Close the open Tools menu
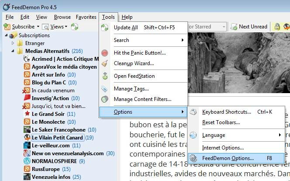The height and width of the screenshot is (181, 290). click(108, 17)
